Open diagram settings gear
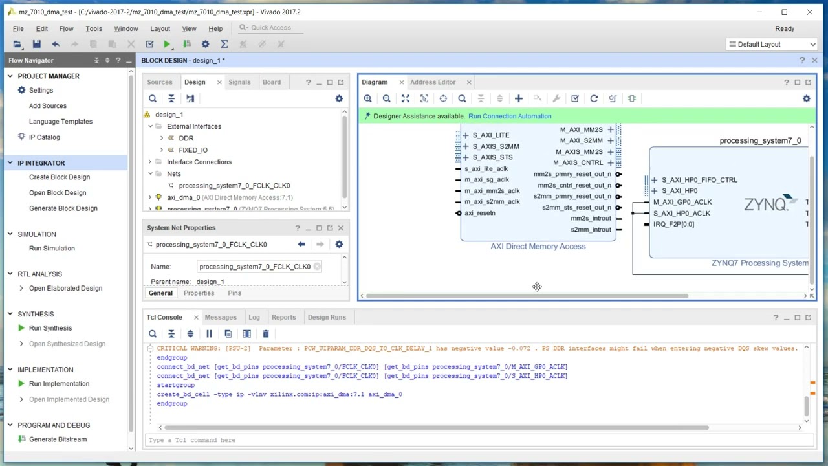Viewport: 828px width, 466px height. coord(806,98)
